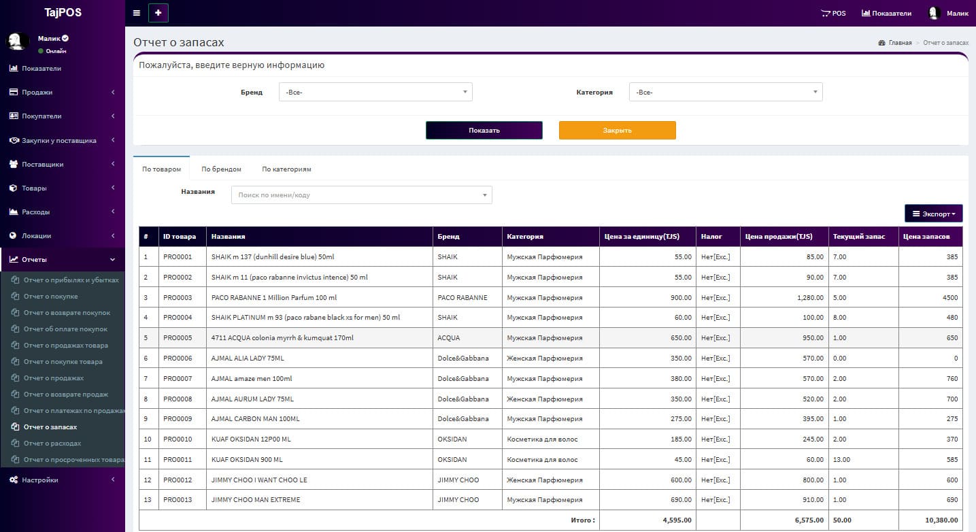Click the icon beside Отчет о прибылях и убытках

click(15, 280)
